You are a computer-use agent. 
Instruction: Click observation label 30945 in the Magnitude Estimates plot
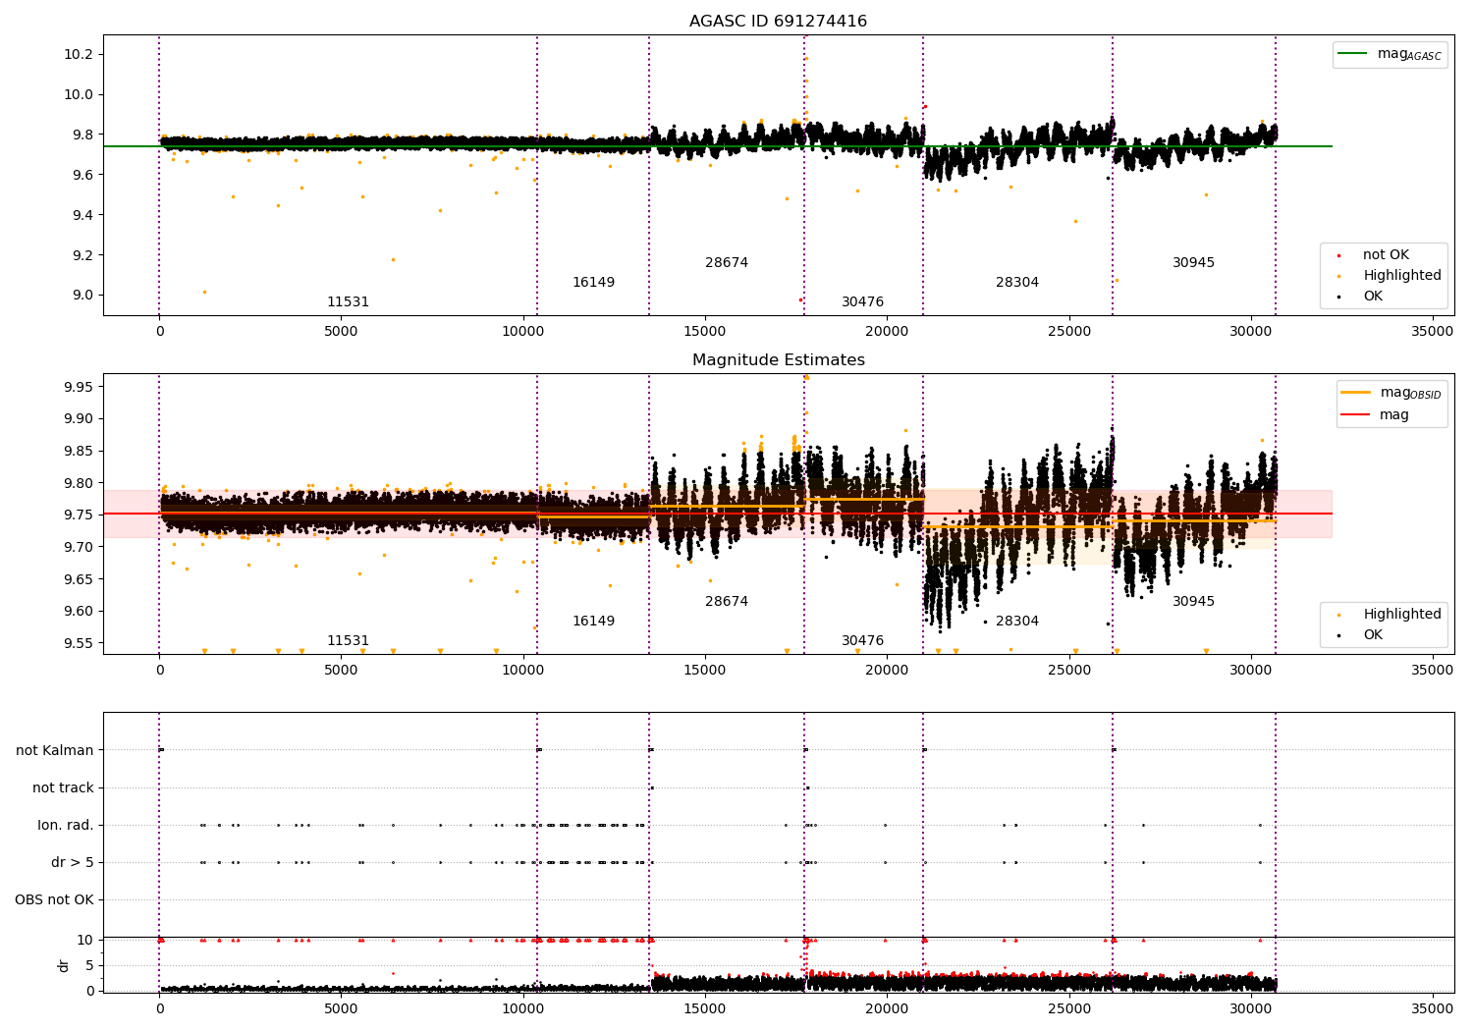pos(1193,602)
